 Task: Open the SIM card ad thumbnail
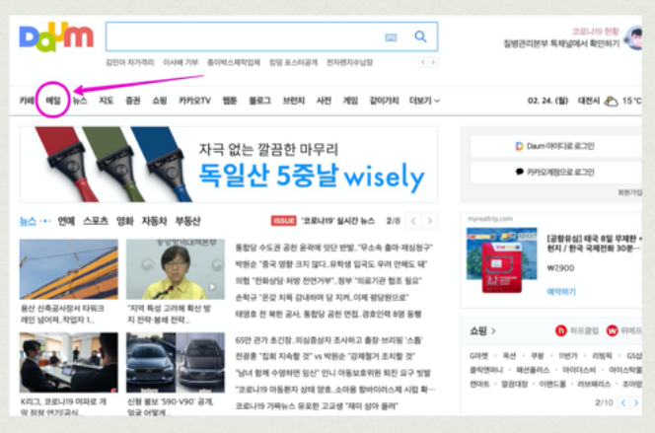(502, 260)
